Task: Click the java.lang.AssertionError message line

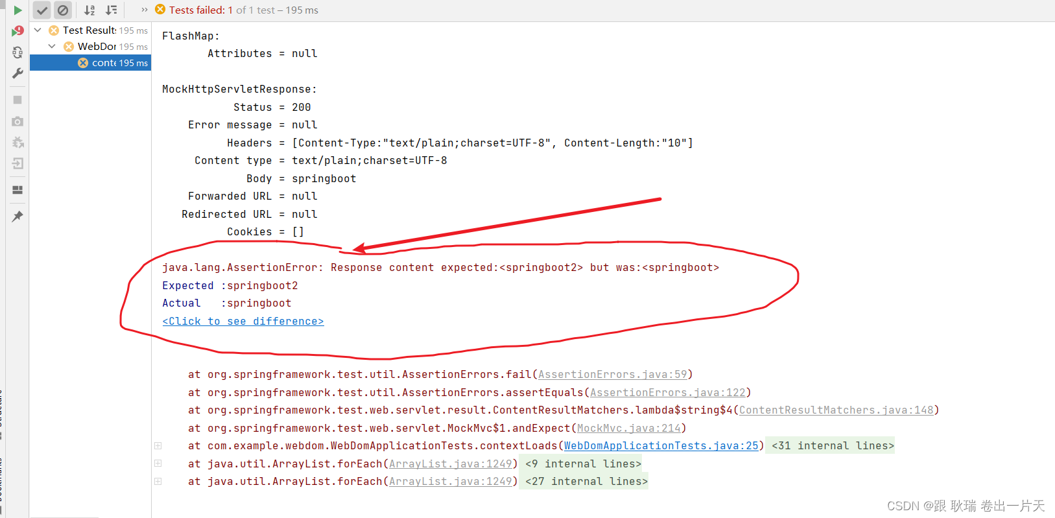Action: point(441,267)
